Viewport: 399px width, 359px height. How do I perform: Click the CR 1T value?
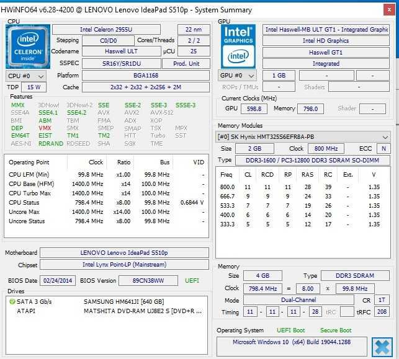tap(382, 300)
